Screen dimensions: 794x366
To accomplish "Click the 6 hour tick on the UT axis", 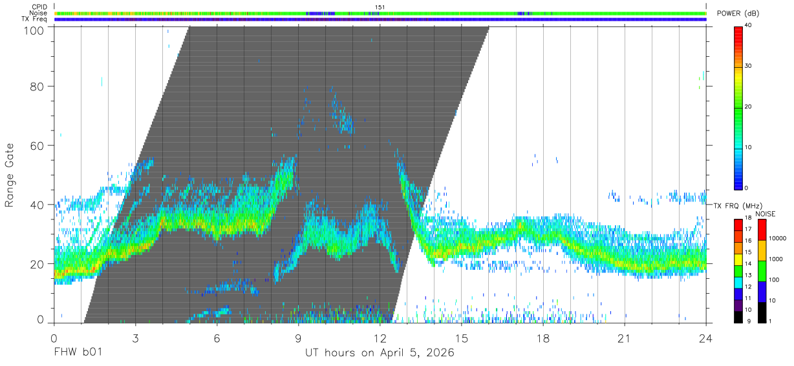I will 217,338.
